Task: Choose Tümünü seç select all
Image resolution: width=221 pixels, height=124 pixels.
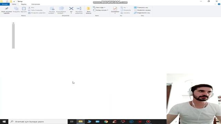Action: coord(141,8)
